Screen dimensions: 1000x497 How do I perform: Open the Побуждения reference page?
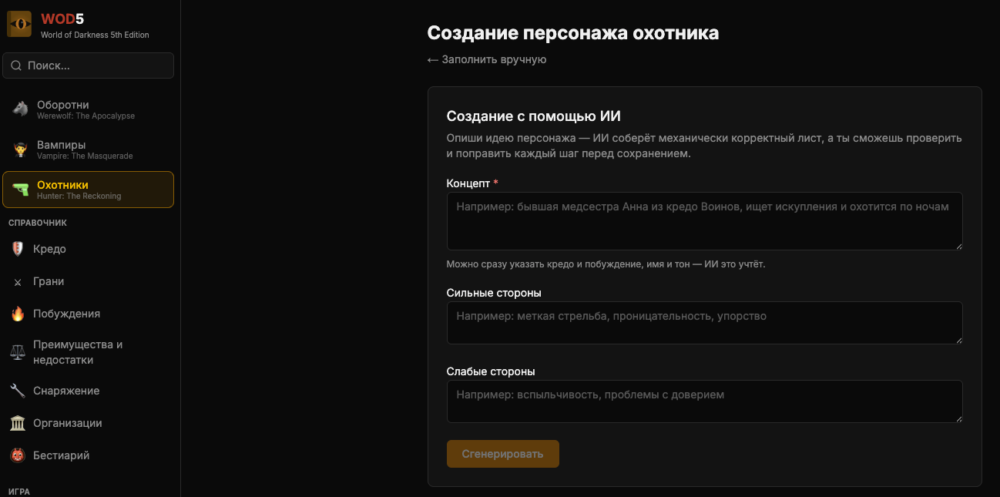89,314
